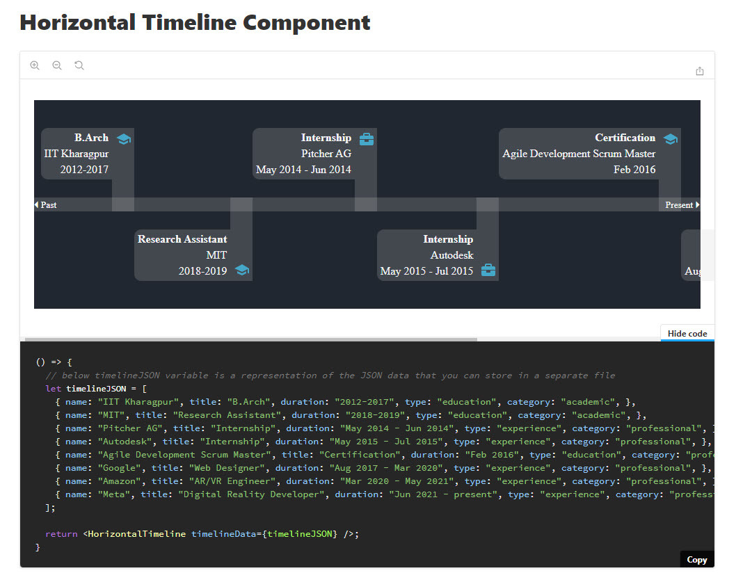This screenshot has height=573, width=736.
Task: Click the horizontal scrollbar above code panel
Action: pyautogui.click(x=250, y=339)
